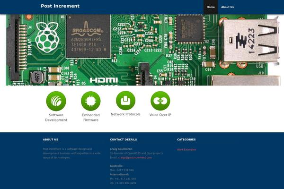Click the CONTACT DETAILS footer heading

(x=124, y=140)
